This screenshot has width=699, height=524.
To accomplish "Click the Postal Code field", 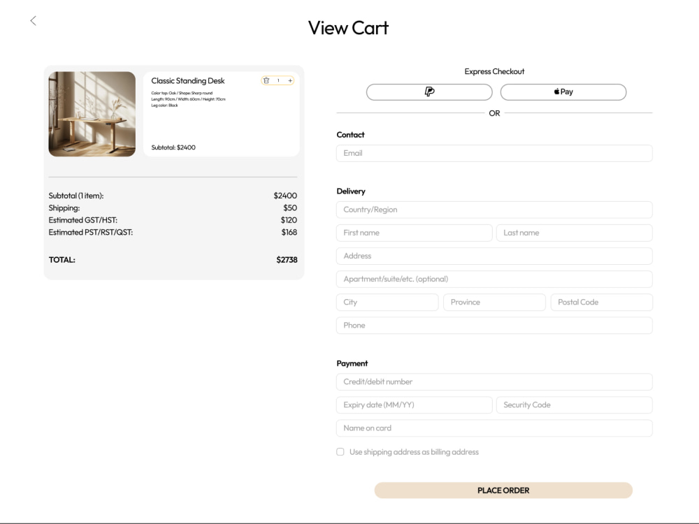I will (602, 303).
